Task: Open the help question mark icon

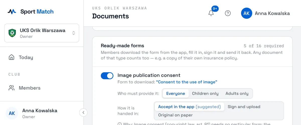Action: point(228,13)
